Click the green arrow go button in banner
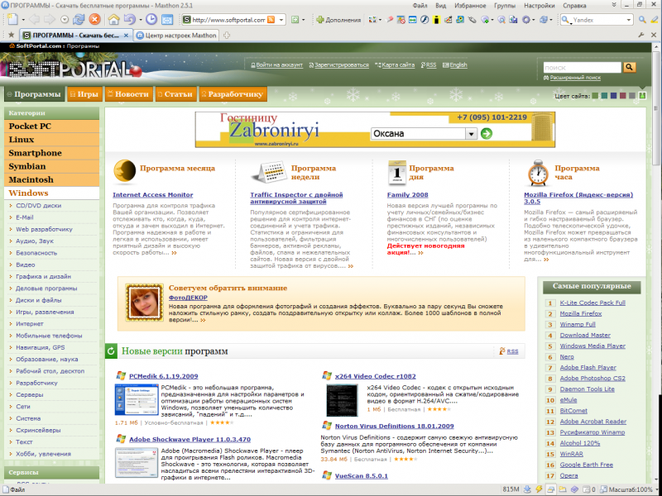662x496 pixels. (x=487, y=133)
